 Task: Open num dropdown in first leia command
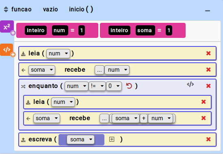[58, 53]
